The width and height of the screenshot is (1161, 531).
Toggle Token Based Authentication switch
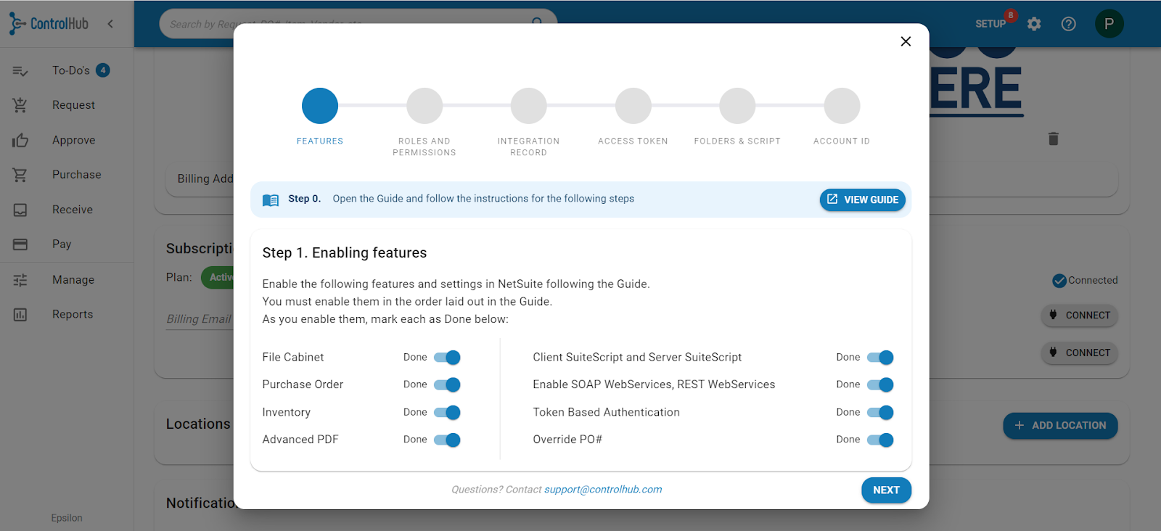pyautogui.click(x=880, y=412)
